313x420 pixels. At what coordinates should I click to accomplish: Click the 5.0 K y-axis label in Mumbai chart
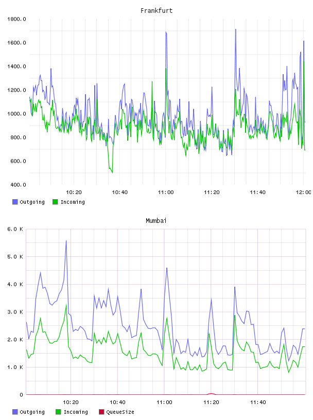15,257
